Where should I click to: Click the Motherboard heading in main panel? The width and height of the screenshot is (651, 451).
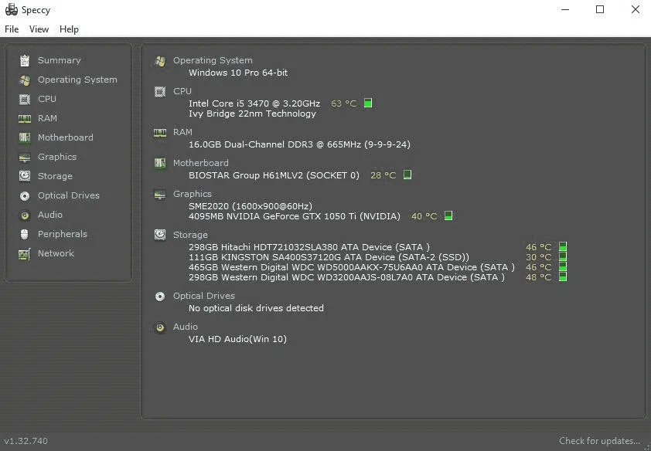pyautogui.click(x=200, y=163)
